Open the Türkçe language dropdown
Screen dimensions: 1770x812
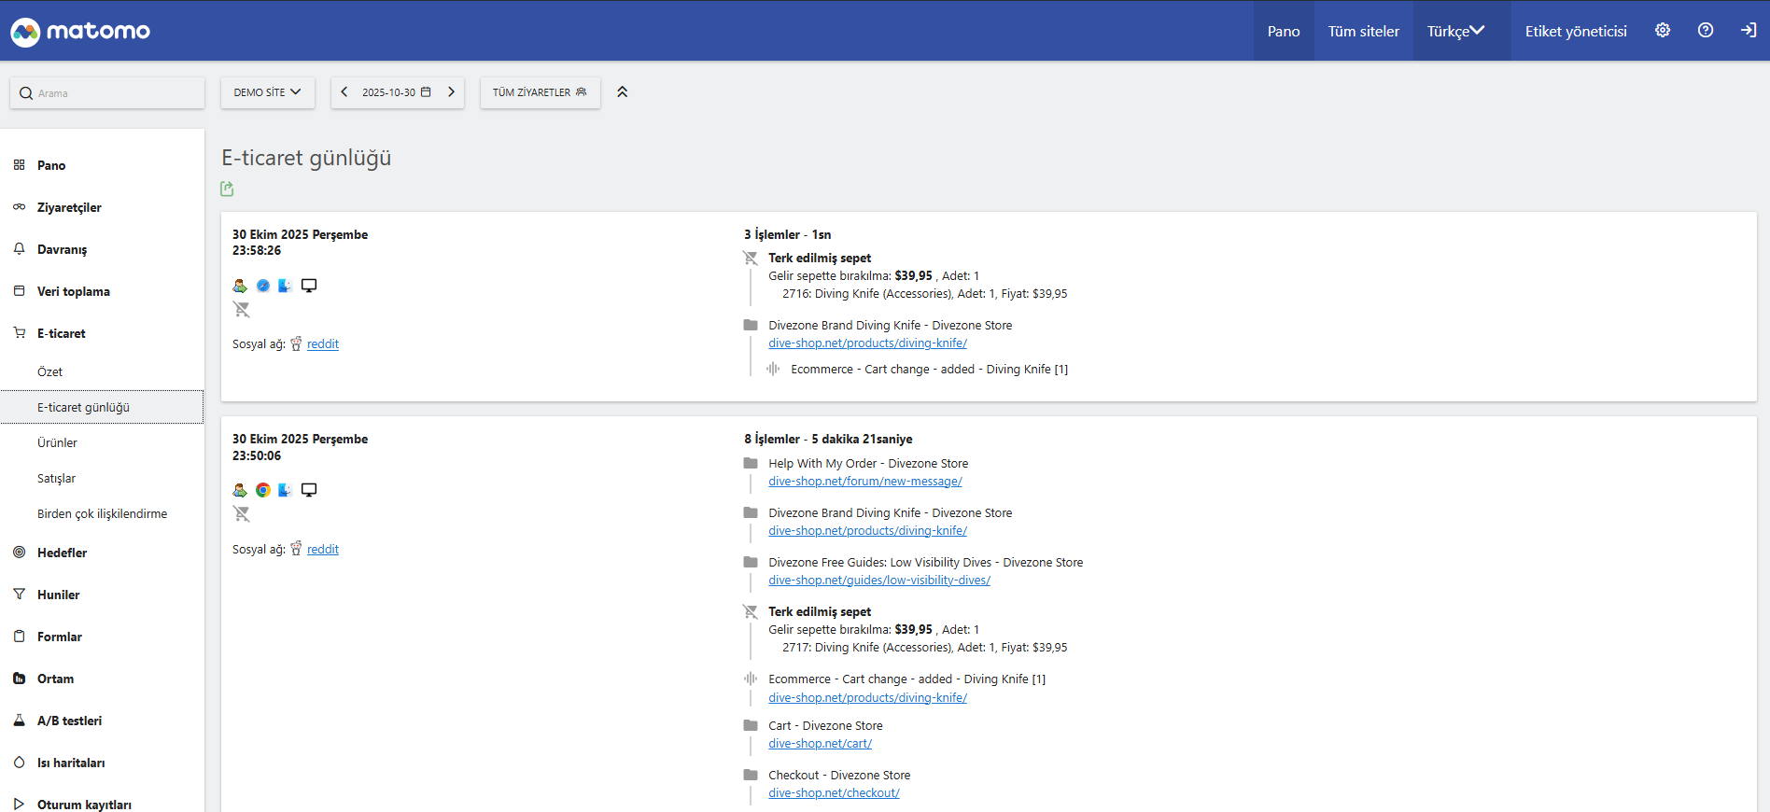1455,31
